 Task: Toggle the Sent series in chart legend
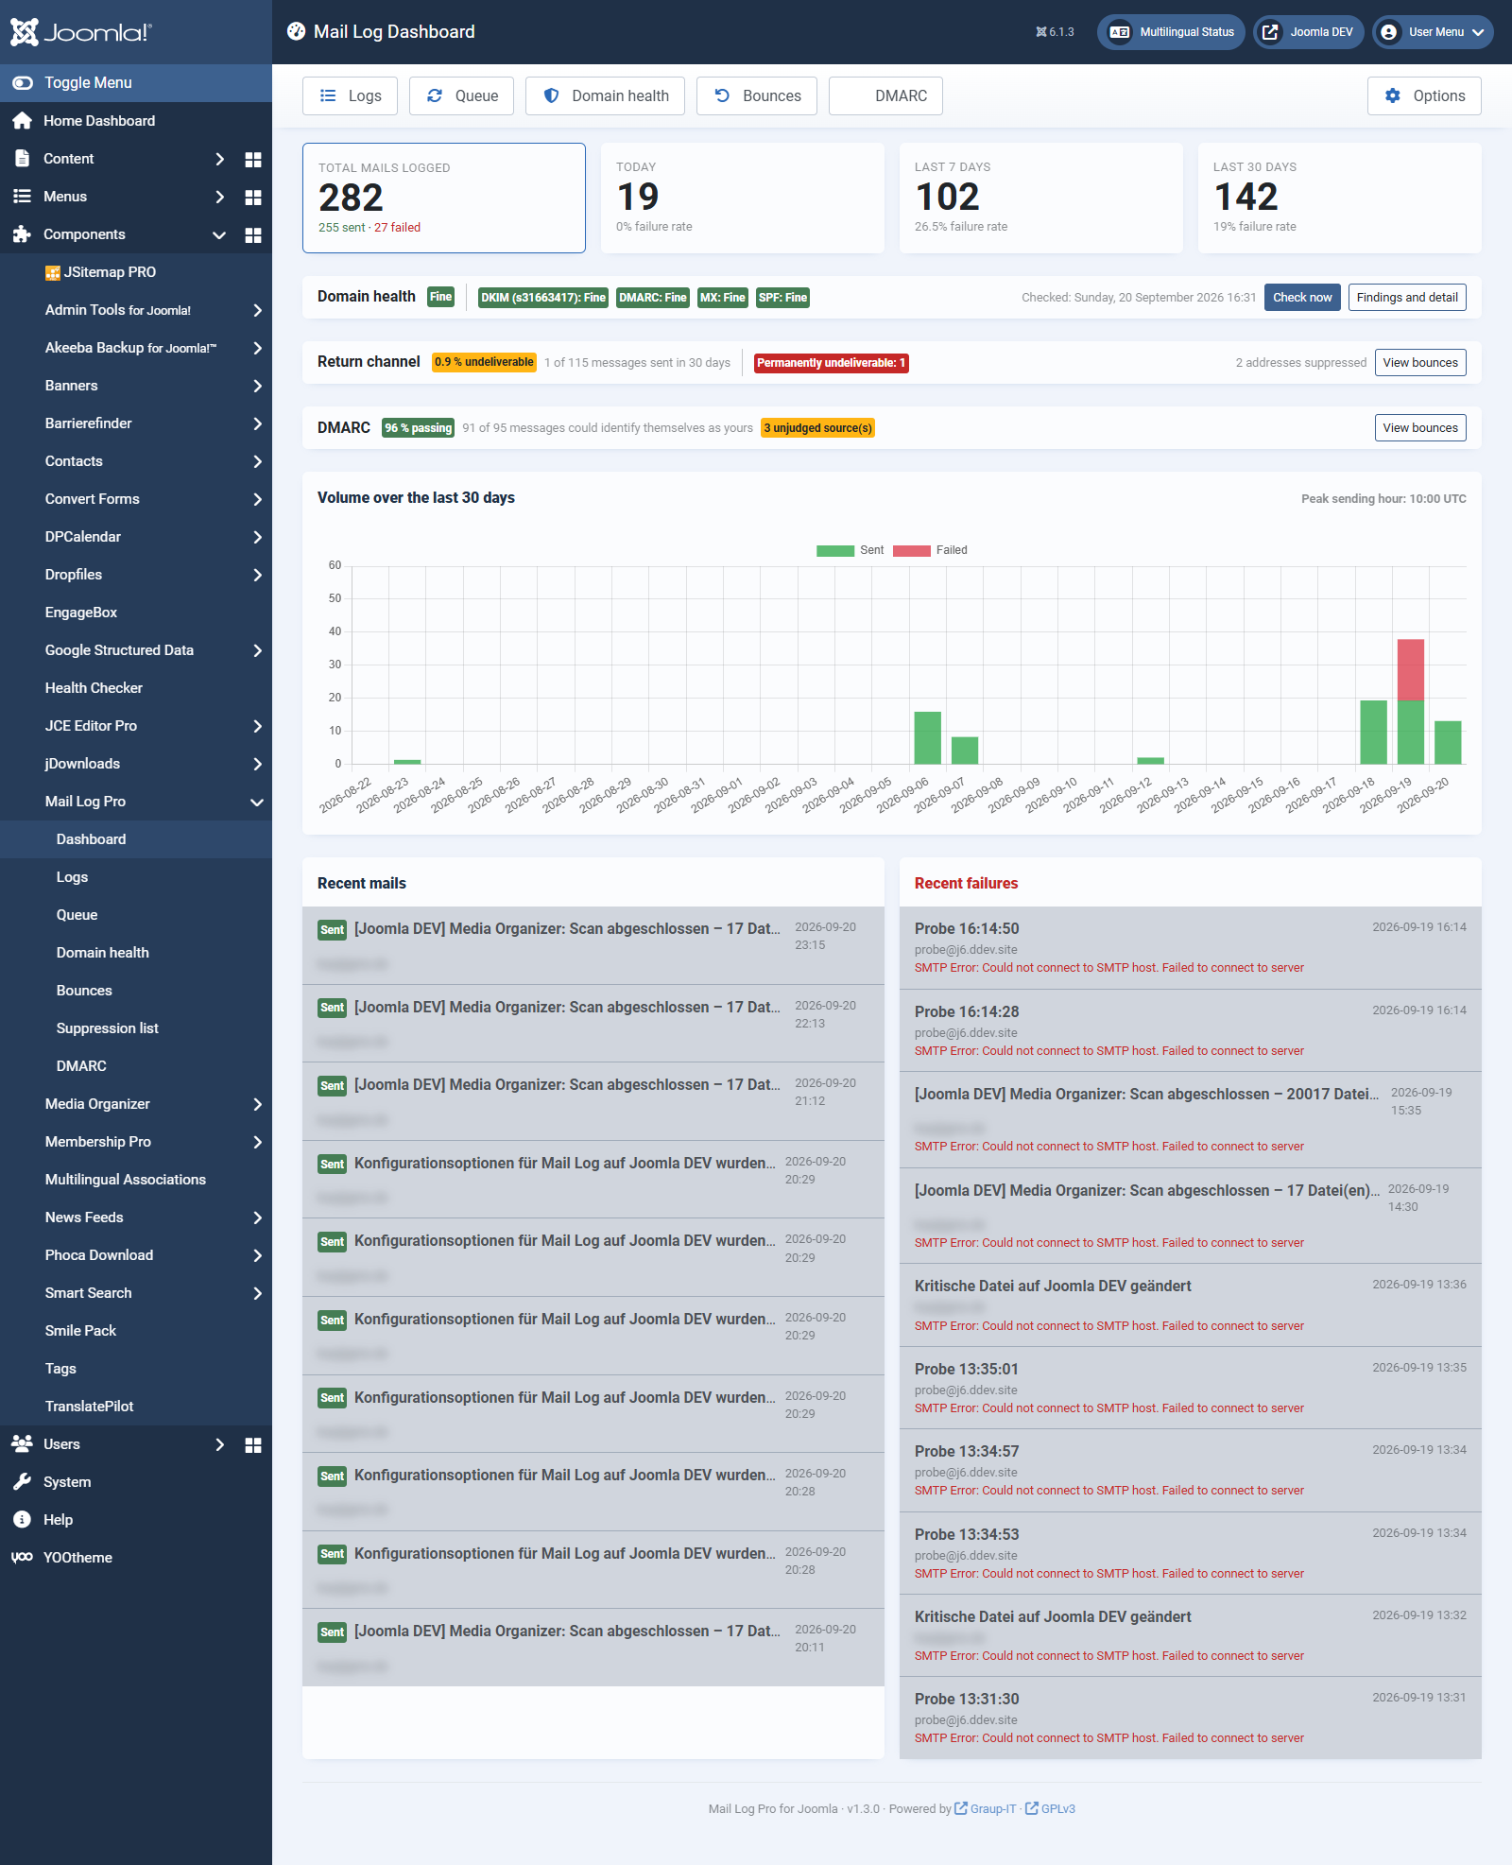[x=850, y=550]
